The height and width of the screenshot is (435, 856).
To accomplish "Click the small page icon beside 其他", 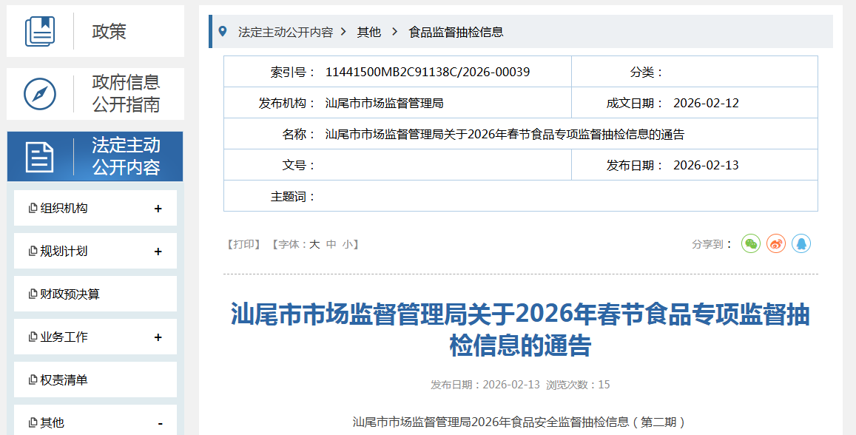I will tap(33, 423).
